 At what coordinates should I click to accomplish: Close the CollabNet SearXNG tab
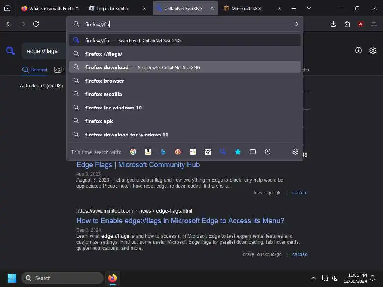212,8
